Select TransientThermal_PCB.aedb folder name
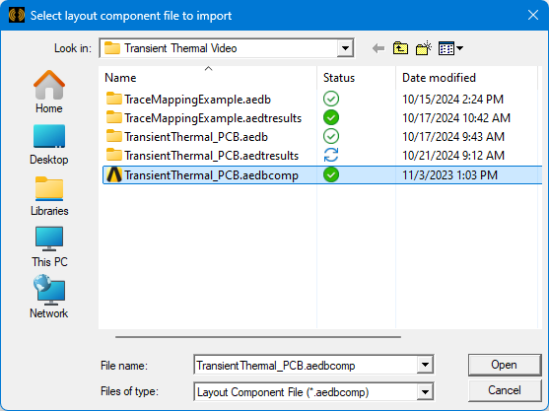 click(x=196, y=137)
